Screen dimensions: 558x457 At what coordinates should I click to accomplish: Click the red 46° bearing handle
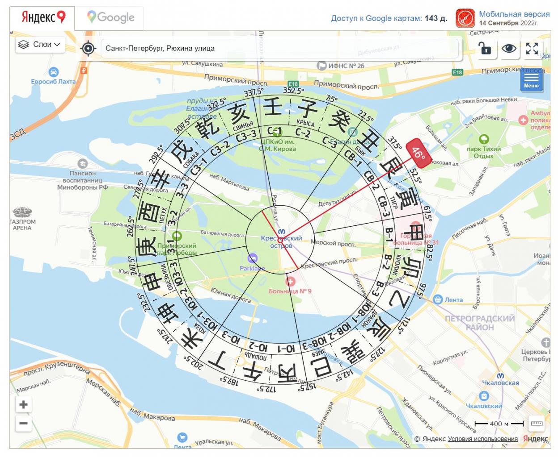click(418, 153)
